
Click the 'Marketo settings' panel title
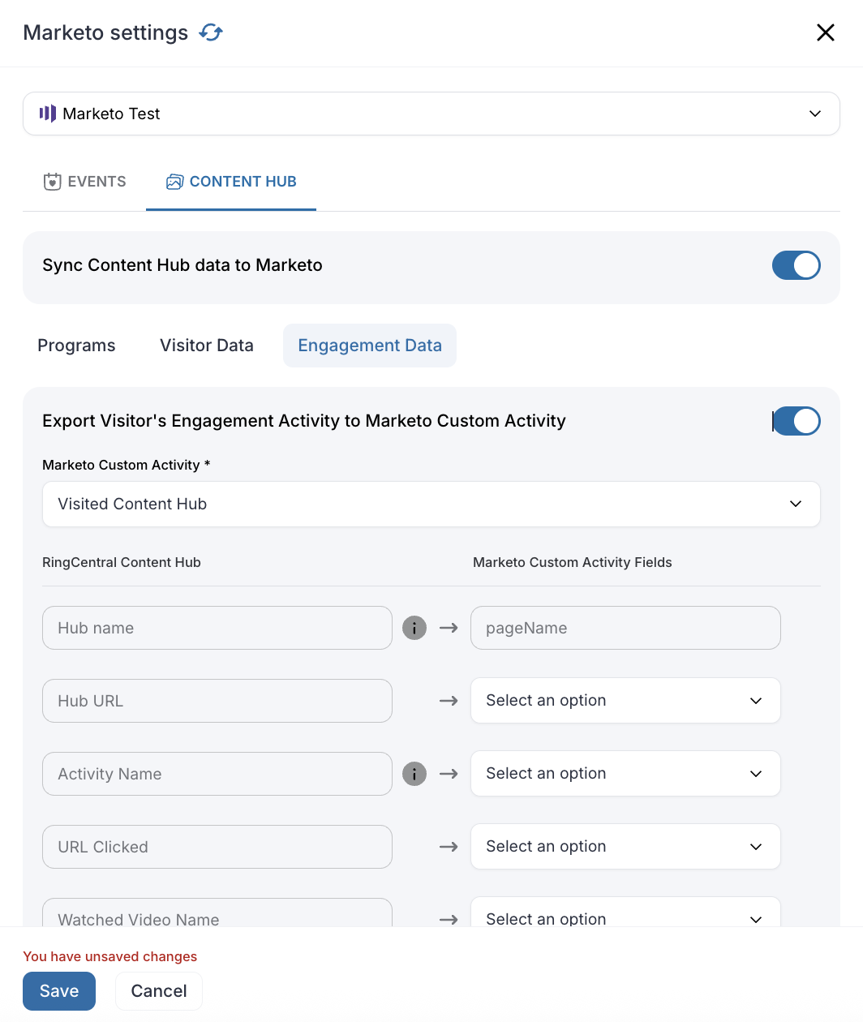(x=105, y=32)
